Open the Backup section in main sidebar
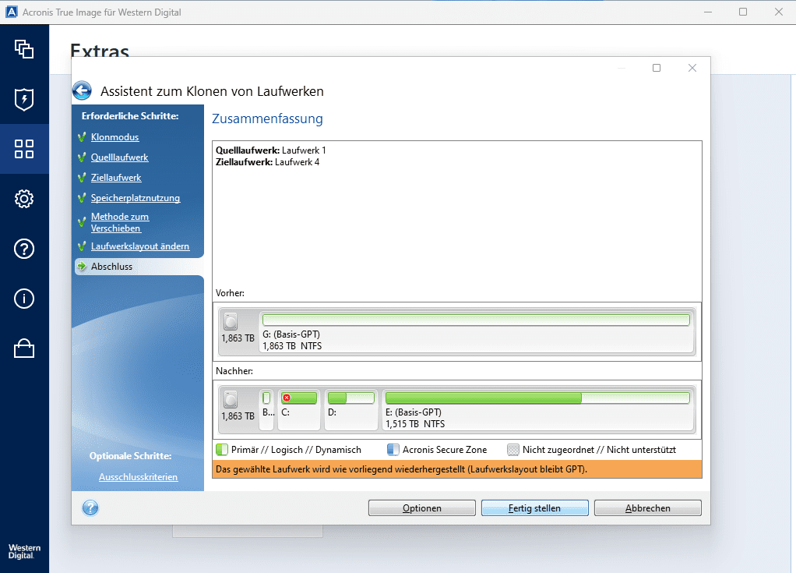This screenshot has width=796, height=573. point(24,49)
